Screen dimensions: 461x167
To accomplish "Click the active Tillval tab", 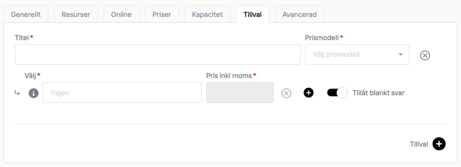I will click(252, 14).
